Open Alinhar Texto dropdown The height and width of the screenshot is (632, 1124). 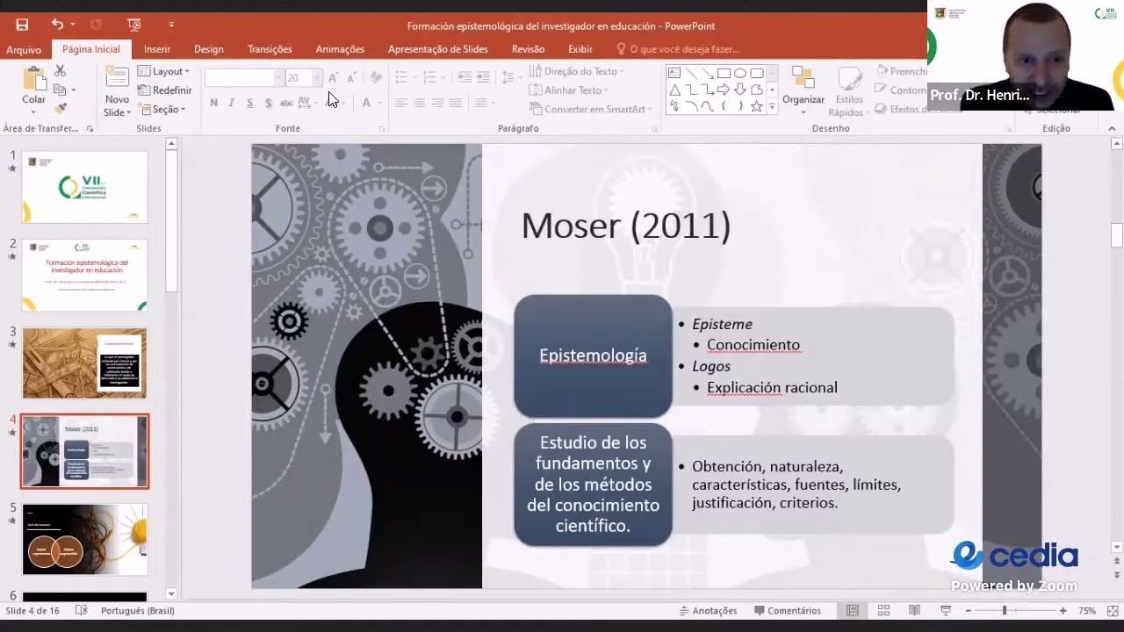point(569,90)
